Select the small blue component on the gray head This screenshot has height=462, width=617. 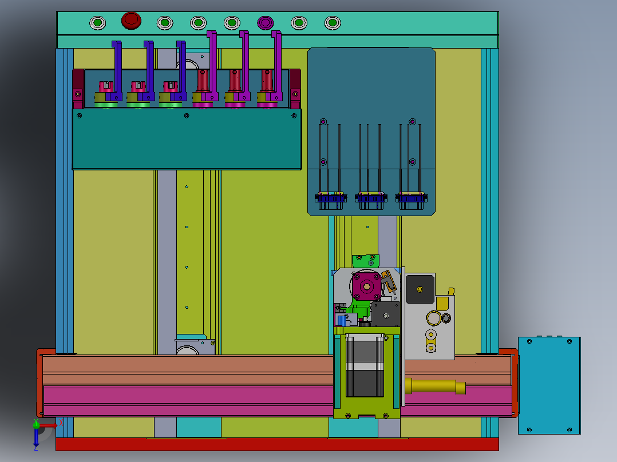click(x=342, y=320)
